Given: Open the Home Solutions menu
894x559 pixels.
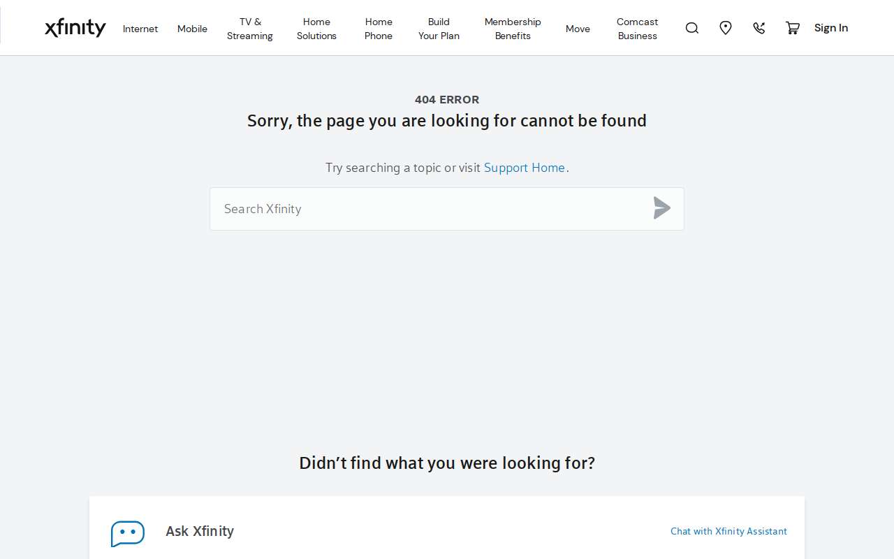Looking at the screenshot, I should tap(316, 29).
